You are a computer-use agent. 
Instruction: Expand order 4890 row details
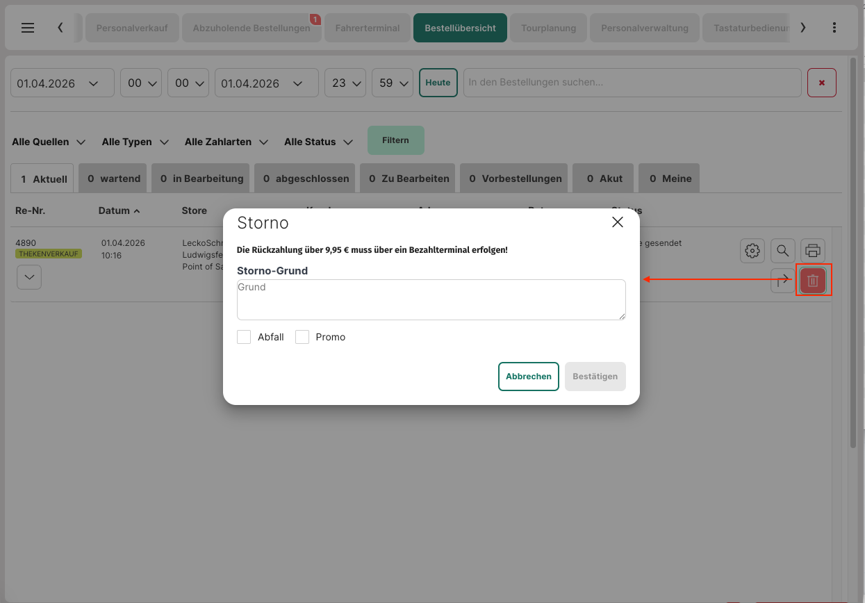click(x=28, y=276)
